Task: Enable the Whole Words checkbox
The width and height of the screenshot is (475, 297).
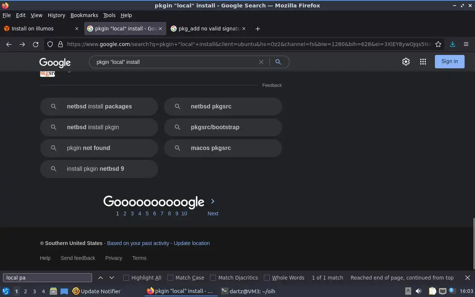Action: click(267, 278)
